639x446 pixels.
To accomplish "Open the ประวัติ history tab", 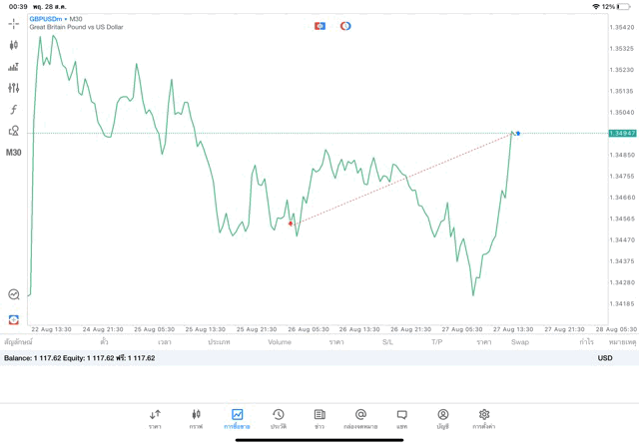I will 279,418.
